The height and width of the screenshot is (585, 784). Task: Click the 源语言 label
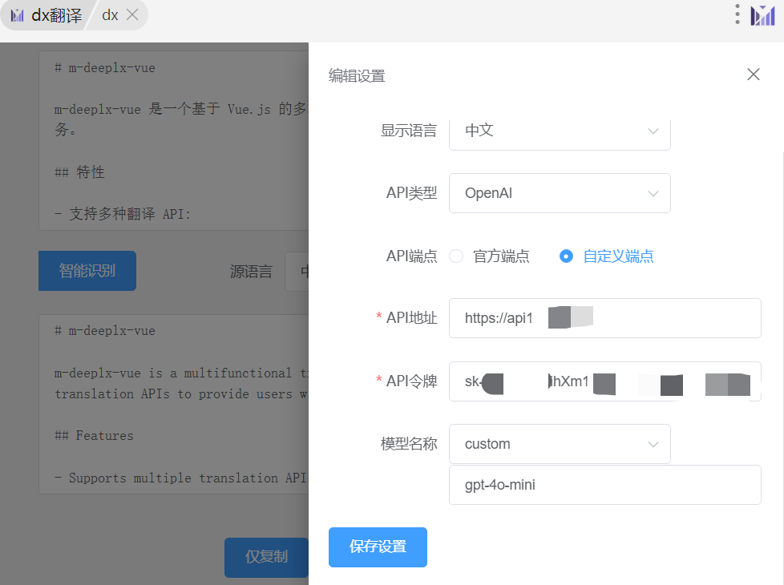(x=251, y=272)
